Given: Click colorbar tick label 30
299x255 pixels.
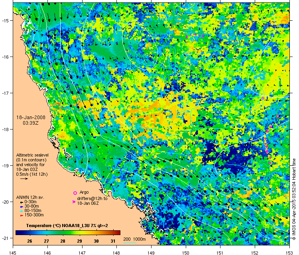Looking at the screenshot, I should tap(96, 241).
